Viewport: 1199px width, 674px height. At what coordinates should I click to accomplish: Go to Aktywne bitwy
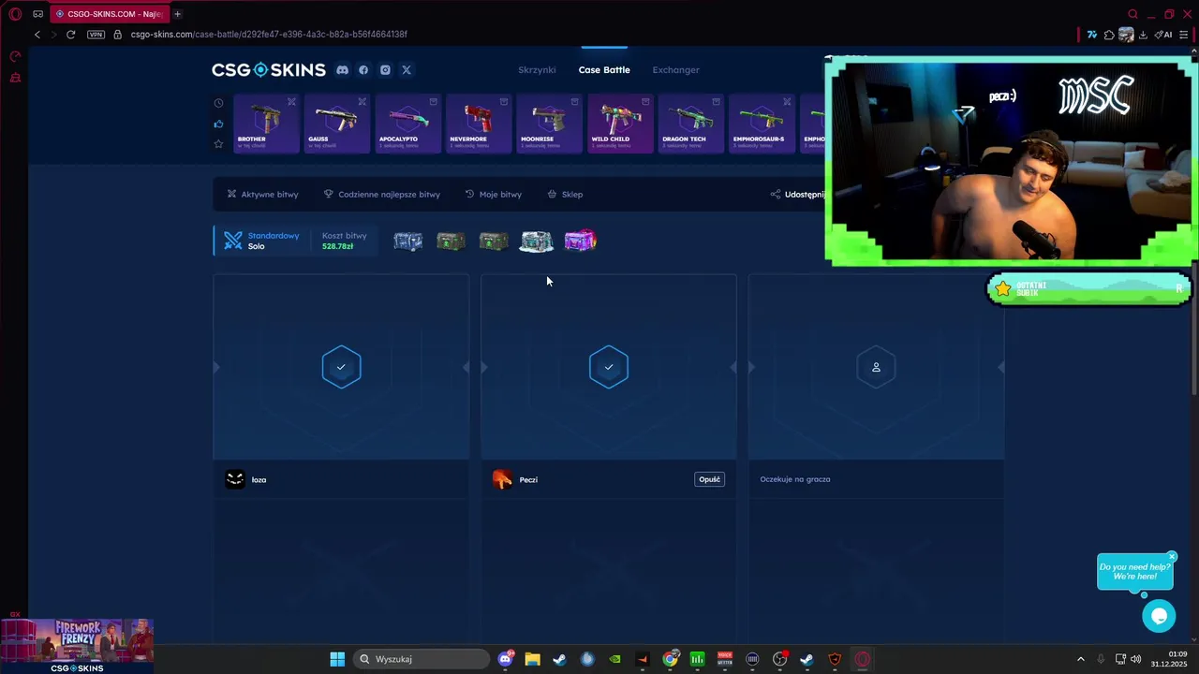pos(262,195)
